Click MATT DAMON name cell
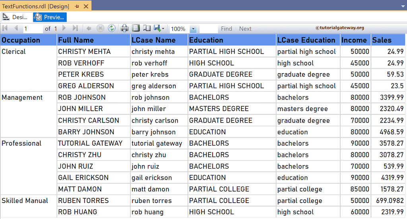The image size is (407, 219). coord(93,189)
